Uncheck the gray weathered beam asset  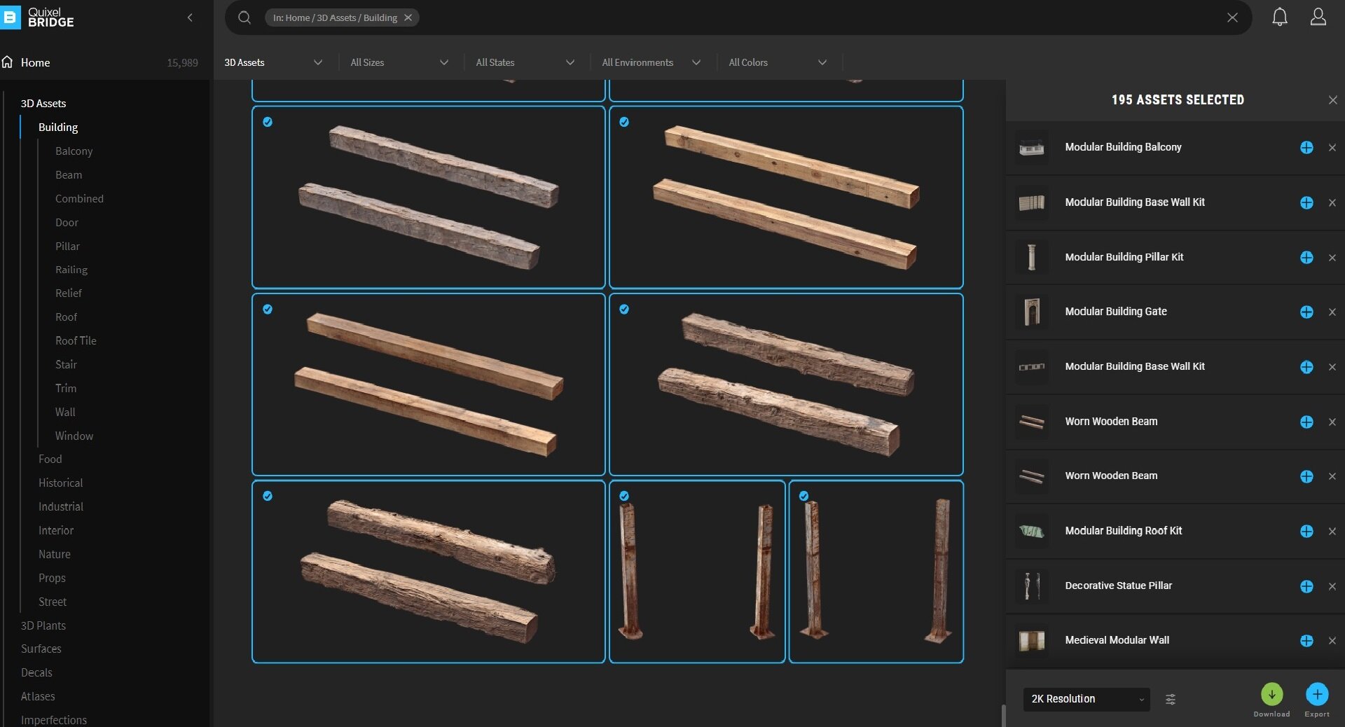pos(268,122)
